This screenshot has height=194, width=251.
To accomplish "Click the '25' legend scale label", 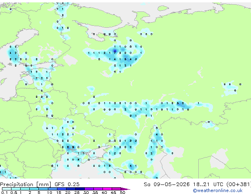I will tap(77, 192).
